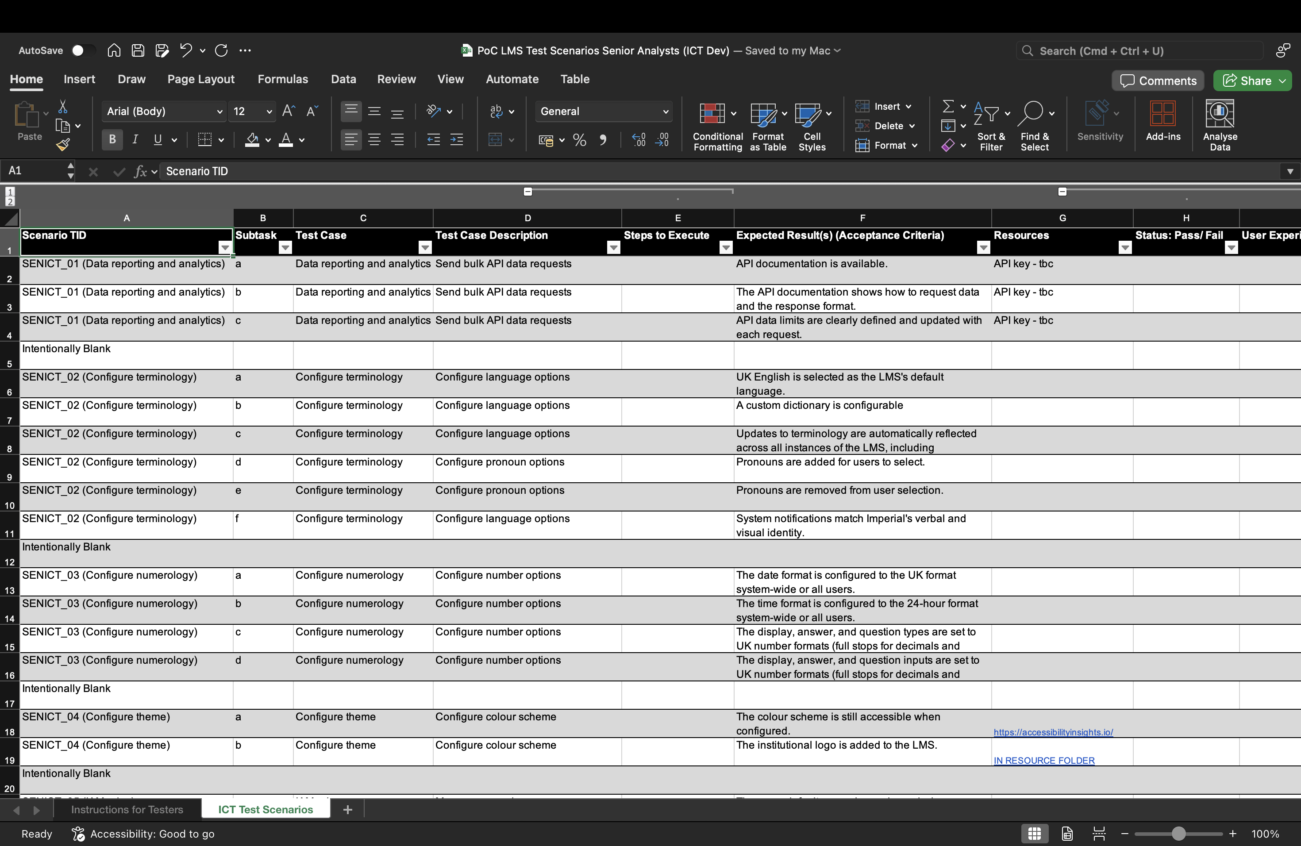
Task: Decrease font size icon
Action: (x=312, y=111)
